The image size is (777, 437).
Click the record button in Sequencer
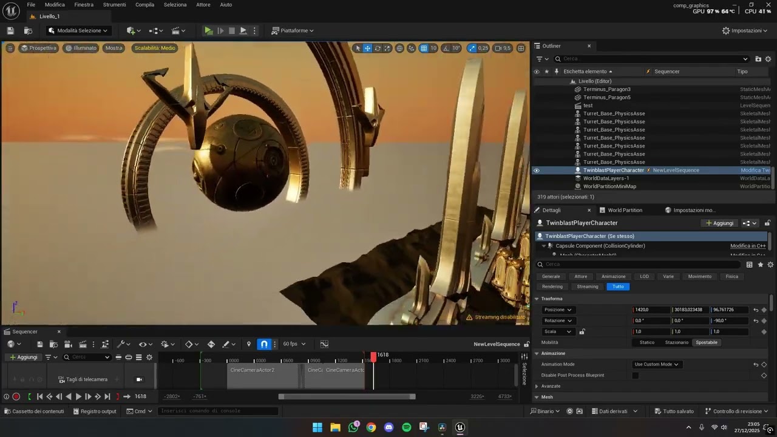[16, 396]
